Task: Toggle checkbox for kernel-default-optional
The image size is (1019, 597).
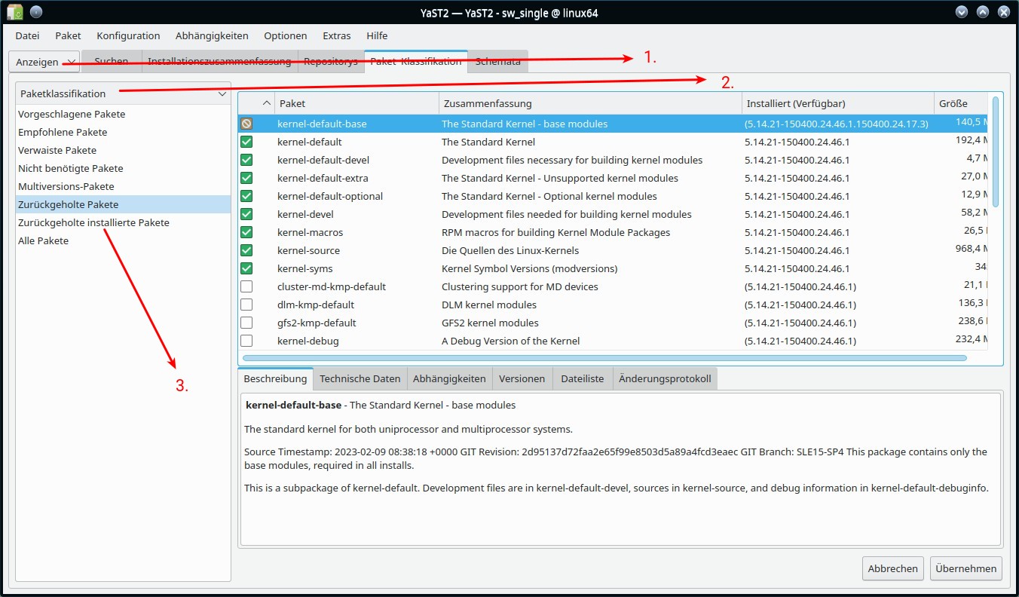Action: pos(246,196)
